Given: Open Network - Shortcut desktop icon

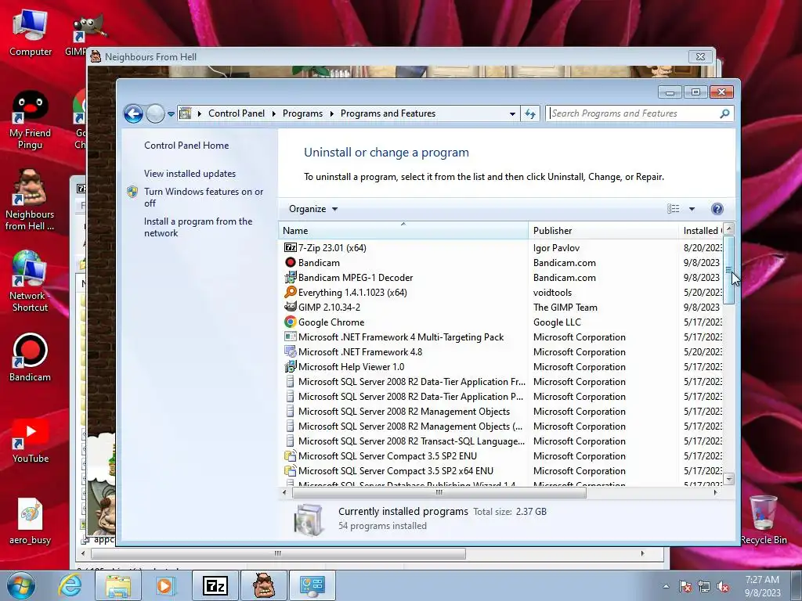Looking at the screenshot, I should 30,281.
